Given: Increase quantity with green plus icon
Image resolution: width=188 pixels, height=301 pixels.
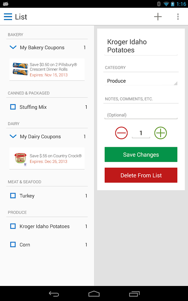Looking at the screenshot, I should pos(161,133).
